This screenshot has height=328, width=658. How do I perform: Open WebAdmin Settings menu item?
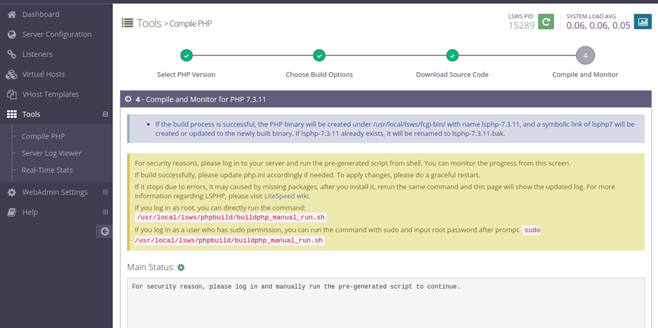(x=56, y=192)
